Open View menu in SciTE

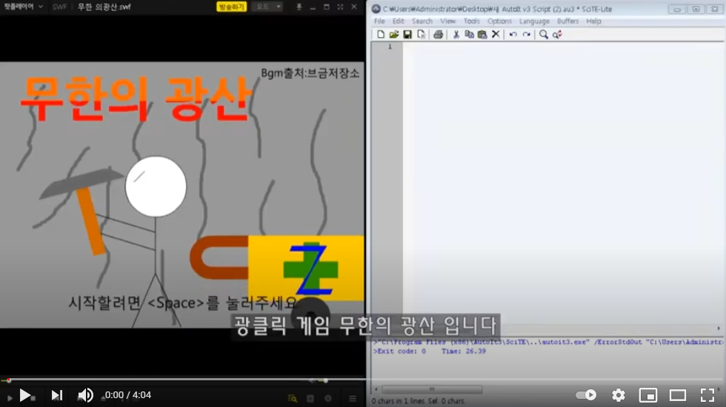point(447,21)
